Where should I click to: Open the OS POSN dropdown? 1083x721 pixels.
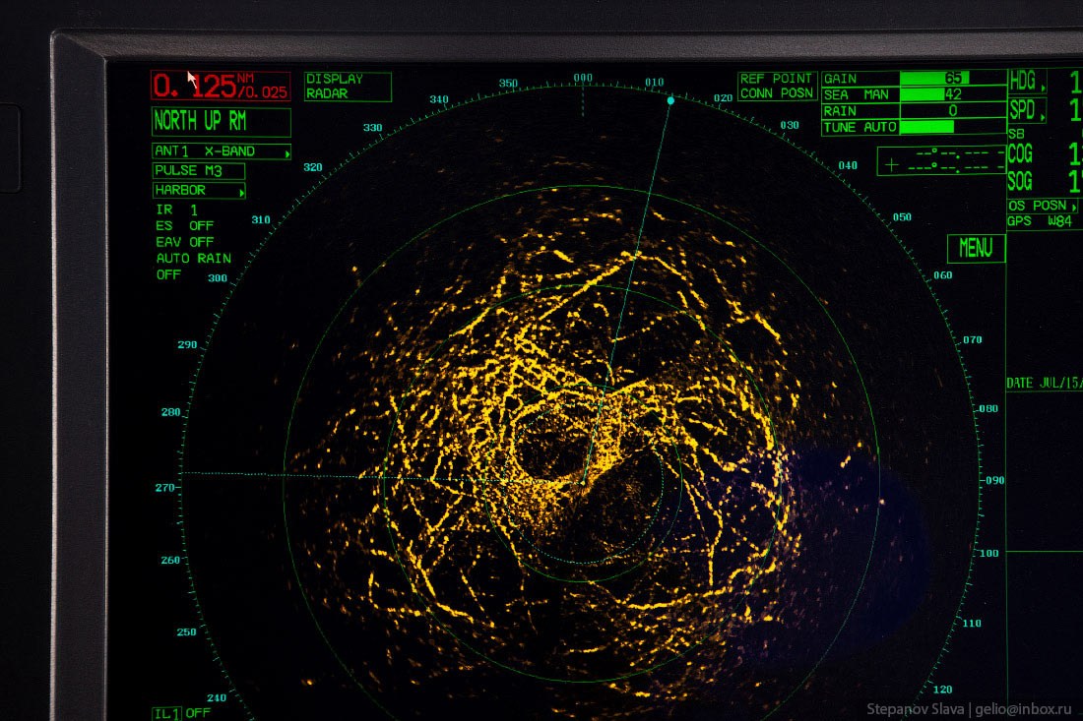click(x=1073, y=206)
